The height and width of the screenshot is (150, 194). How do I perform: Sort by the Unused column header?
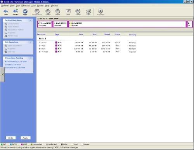tap(107, 34)
